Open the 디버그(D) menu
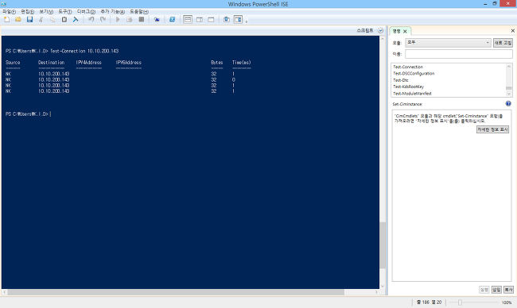Image resolution: width=517 pixels, height=308 pixels. pos(86,12)
